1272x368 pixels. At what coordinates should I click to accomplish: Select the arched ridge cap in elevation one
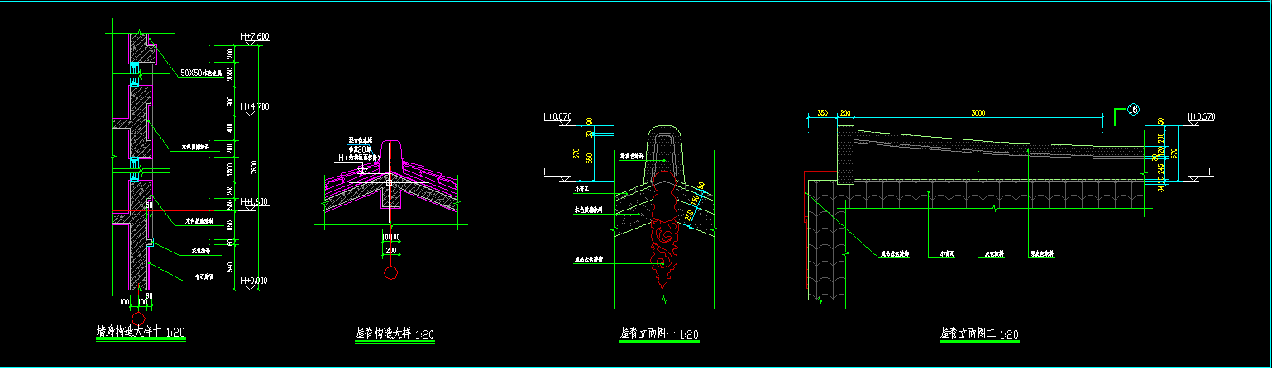663,149
